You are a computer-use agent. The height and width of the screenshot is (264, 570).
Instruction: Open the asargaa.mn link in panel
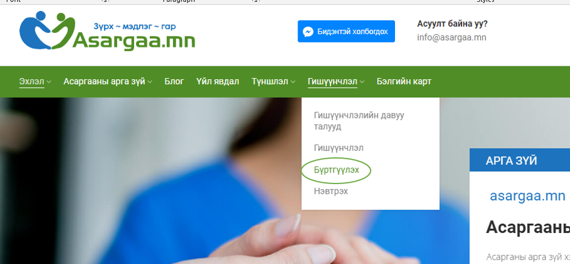[x=527, y=196]
